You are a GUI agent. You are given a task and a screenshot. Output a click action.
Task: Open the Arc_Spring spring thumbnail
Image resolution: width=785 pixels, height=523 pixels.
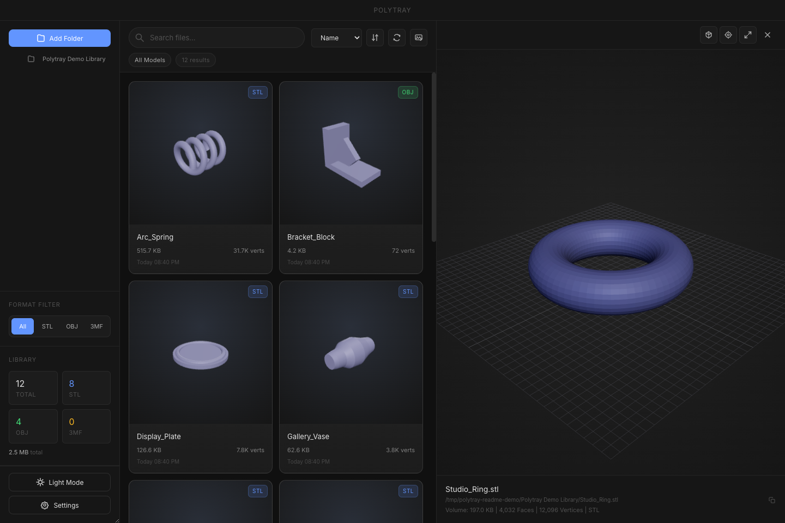(x=201, y=153)
